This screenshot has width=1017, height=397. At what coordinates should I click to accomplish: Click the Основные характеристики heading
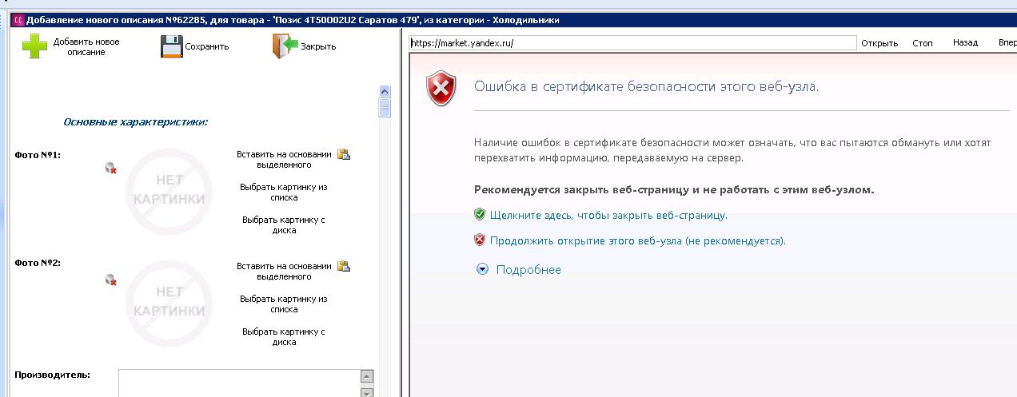click(136, 122)
